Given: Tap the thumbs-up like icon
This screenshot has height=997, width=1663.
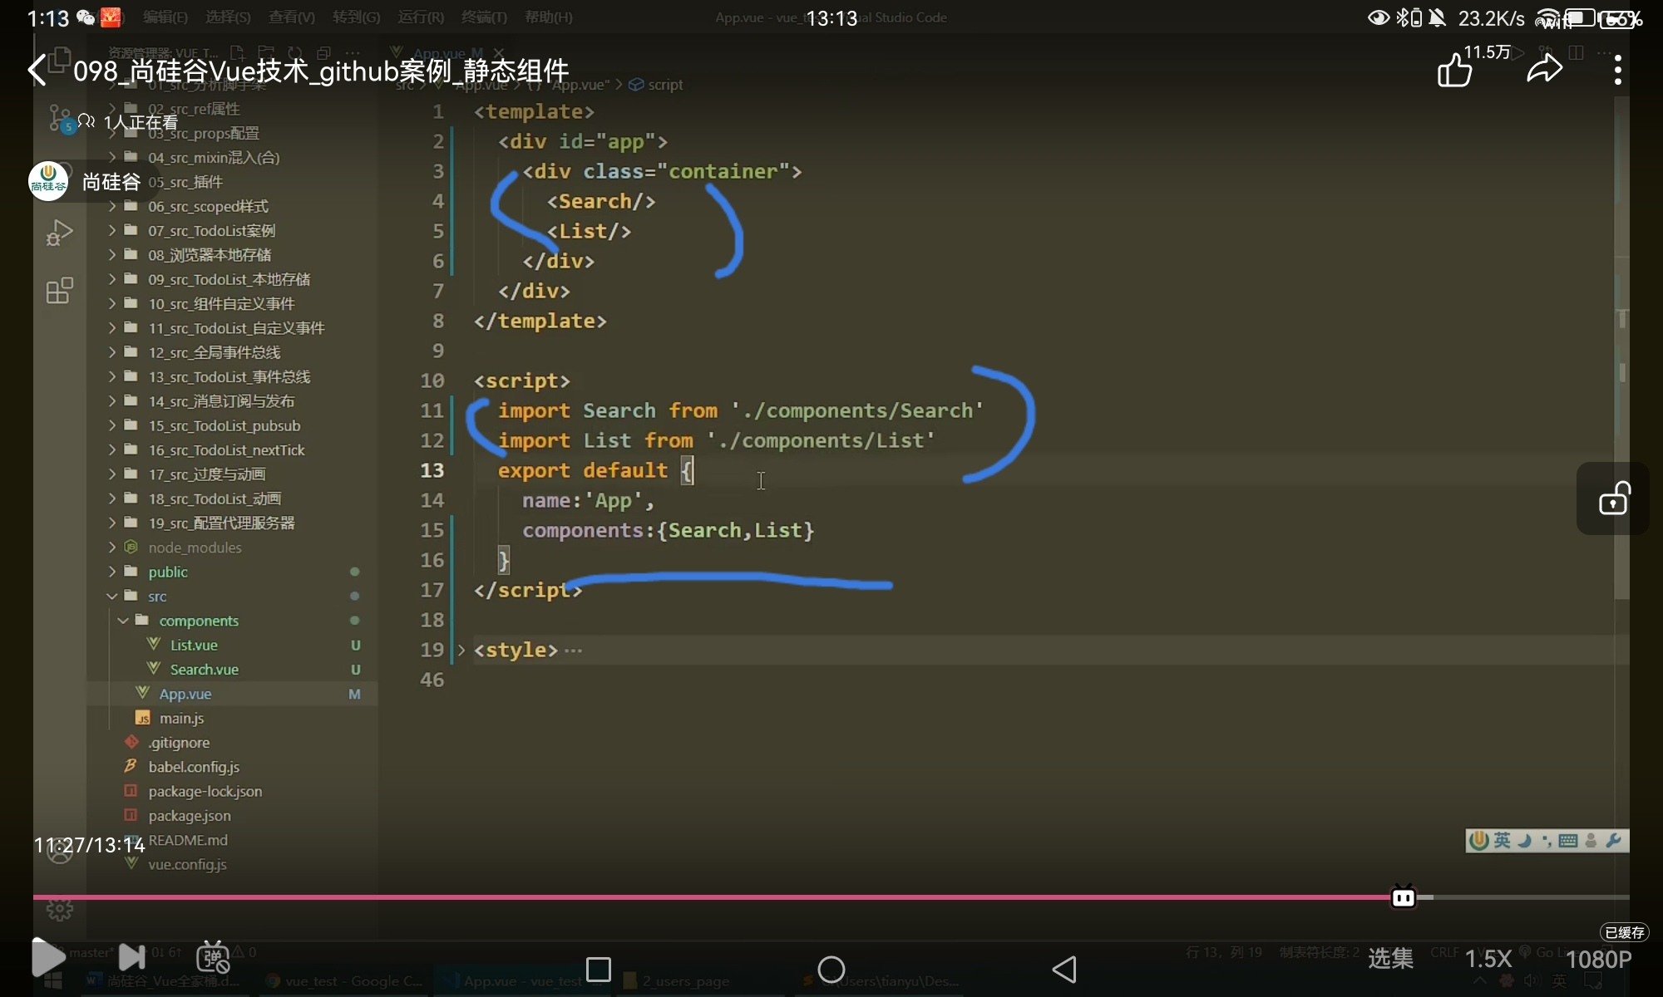Looking at the screenshot, I should [1454, 70].
